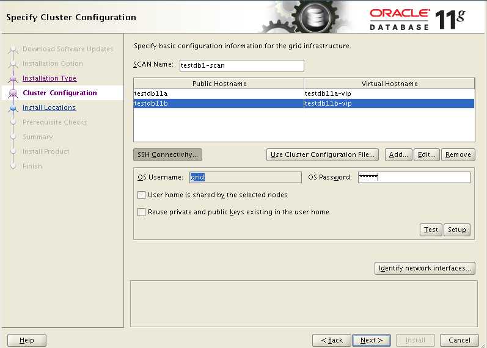Screen dimensions: 487x348
Task: Add a new cluster node
Action: click(398, 154)
